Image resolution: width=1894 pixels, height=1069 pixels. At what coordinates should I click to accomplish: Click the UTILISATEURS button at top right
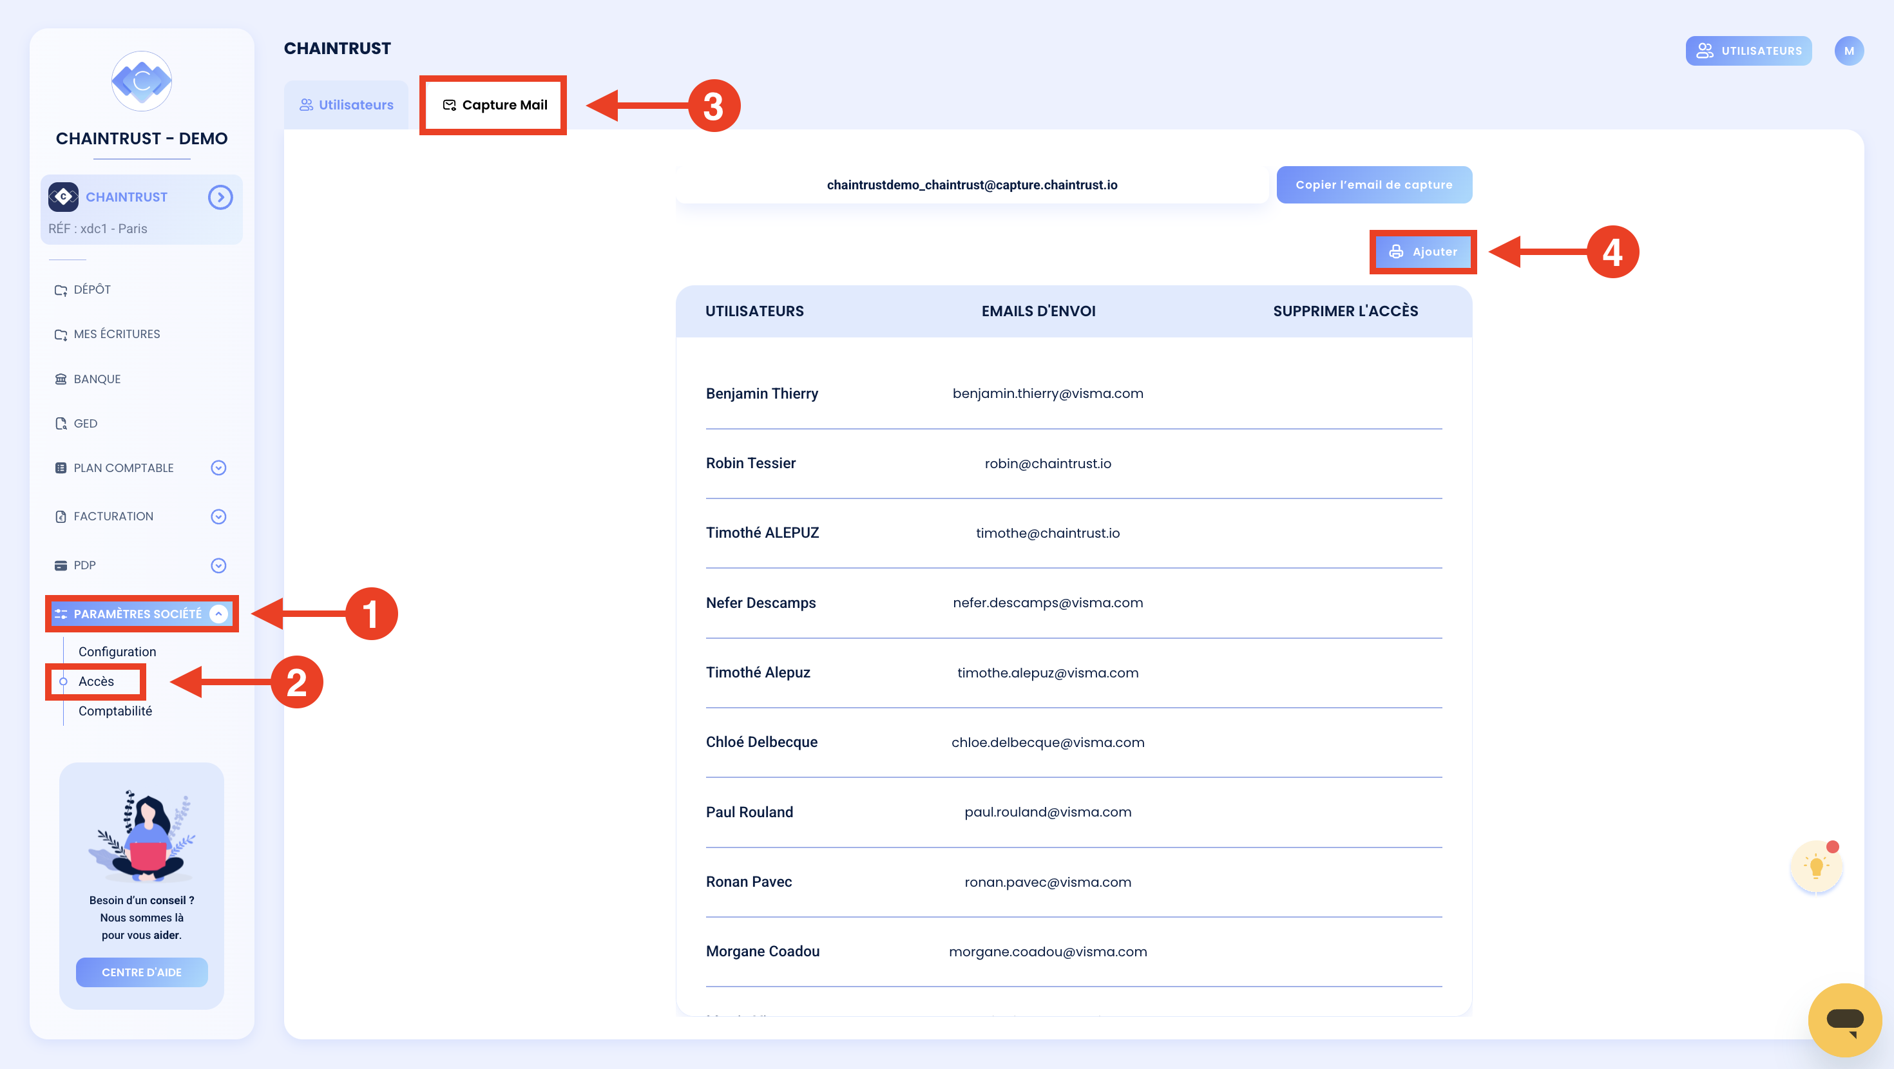coord(1748,51)
